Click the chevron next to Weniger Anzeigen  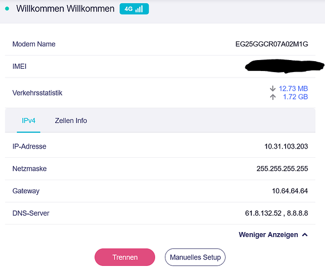(305, 235)
